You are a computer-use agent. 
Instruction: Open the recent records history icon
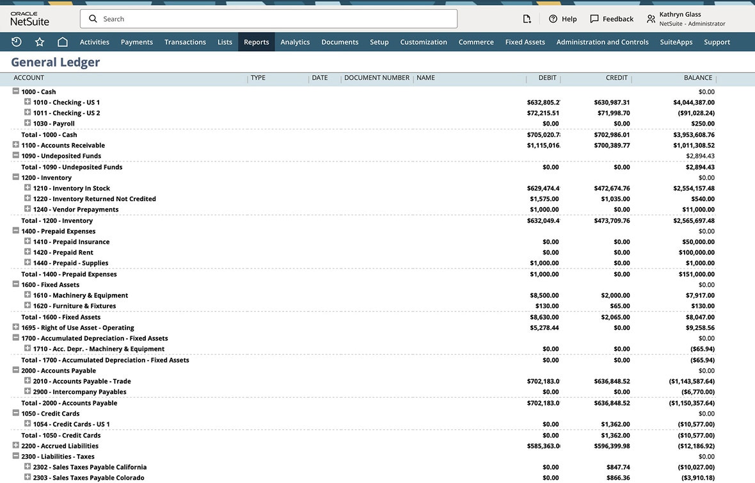point(15,41)
